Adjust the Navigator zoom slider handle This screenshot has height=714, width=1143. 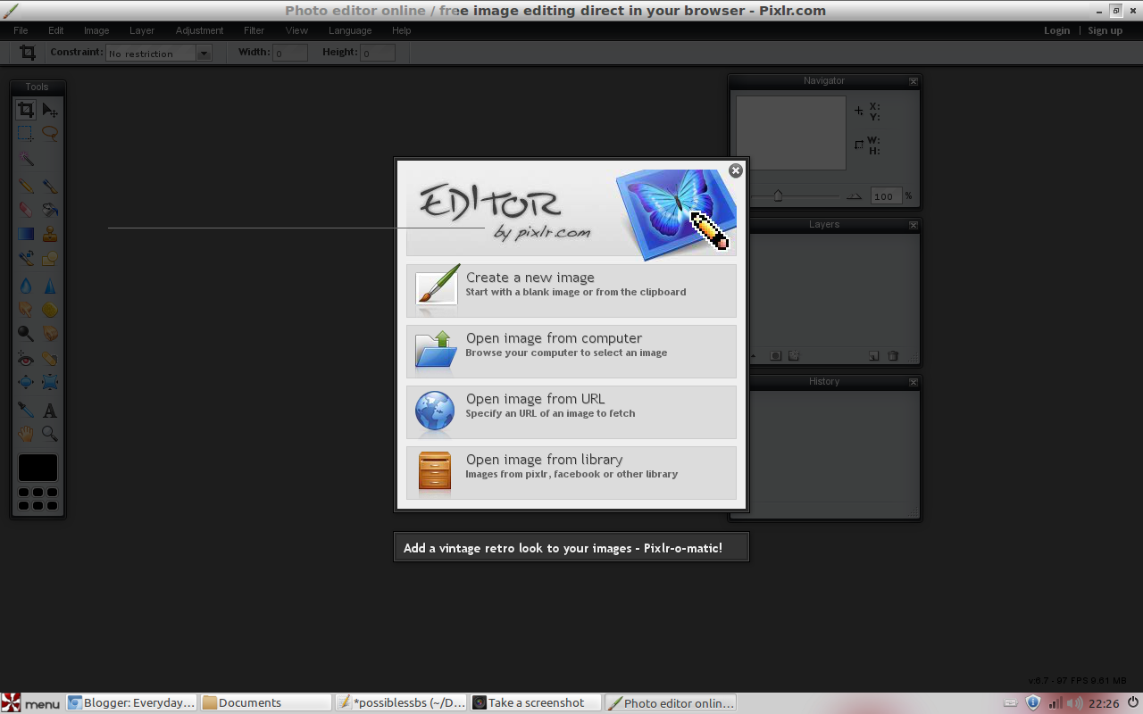[x=778, y=195]
